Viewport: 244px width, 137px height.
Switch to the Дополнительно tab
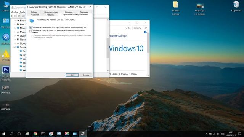click(51, 12)
